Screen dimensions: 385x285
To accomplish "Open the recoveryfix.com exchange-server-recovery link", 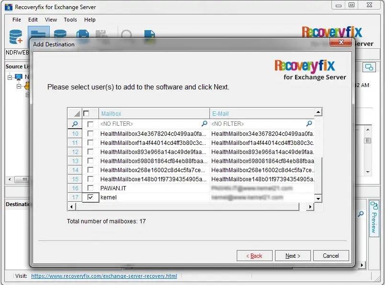I will [104, 276].
